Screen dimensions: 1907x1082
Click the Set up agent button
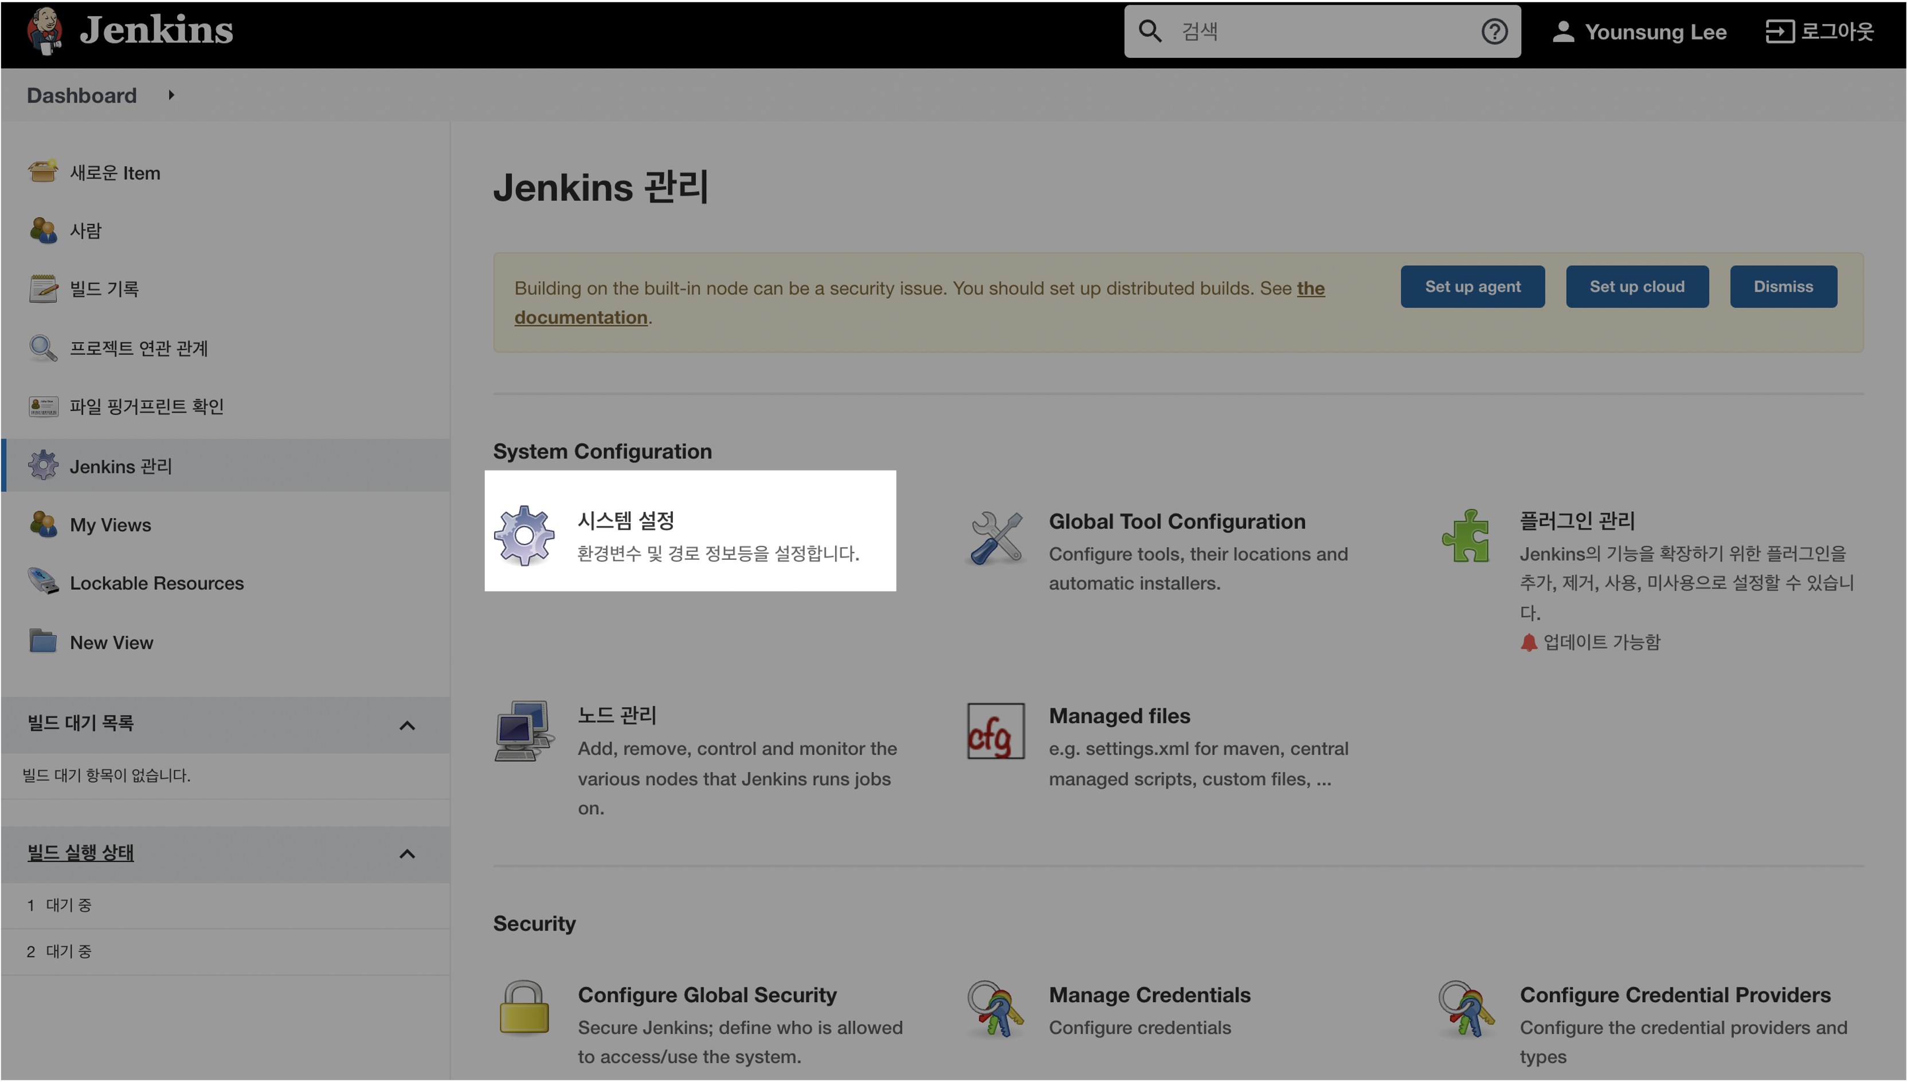[x=1471, y=287]
